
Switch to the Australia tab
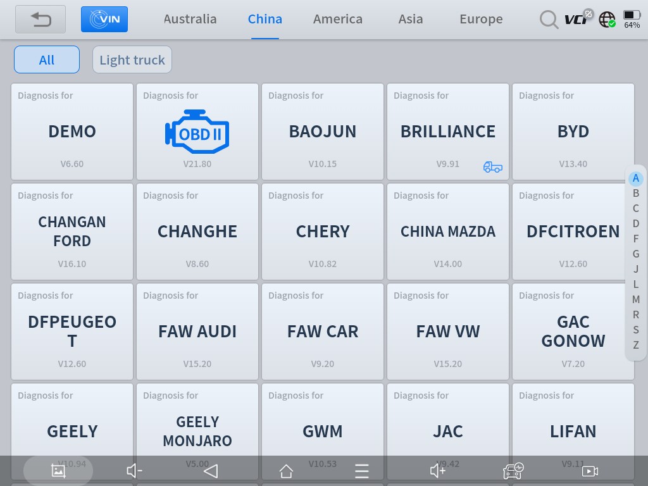click(x=190, y=19)
